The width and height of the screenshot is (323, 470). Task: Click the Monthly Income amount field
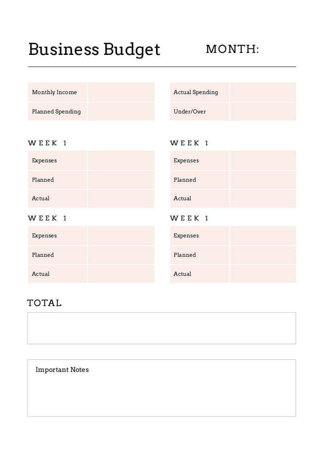(x=121, y=92)
